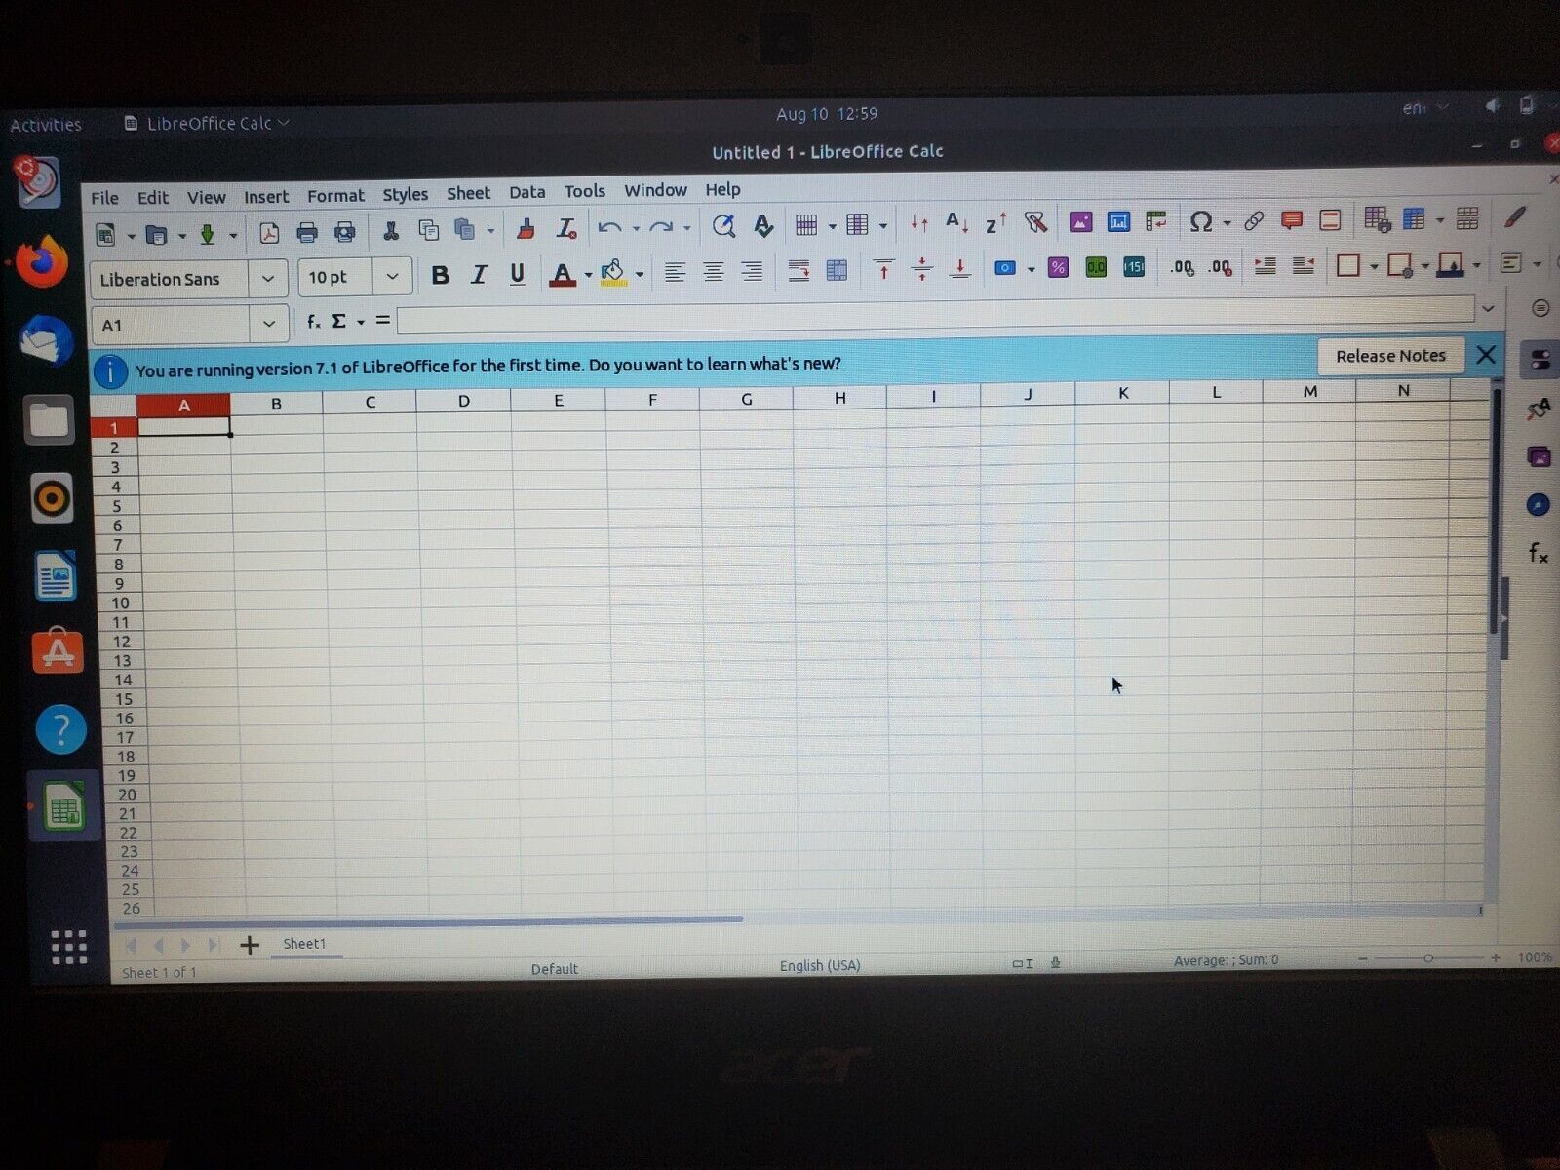
Task: Expand the 10 pt font size dropdown
Action: click(x=393, y=277)
